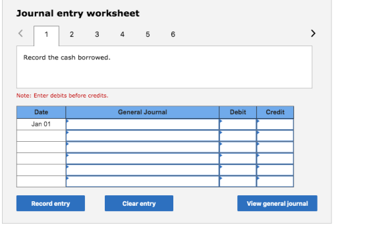Click the General Journal column header
The height and width of the screenshot is (250, 369).
(x=142, y=112)
